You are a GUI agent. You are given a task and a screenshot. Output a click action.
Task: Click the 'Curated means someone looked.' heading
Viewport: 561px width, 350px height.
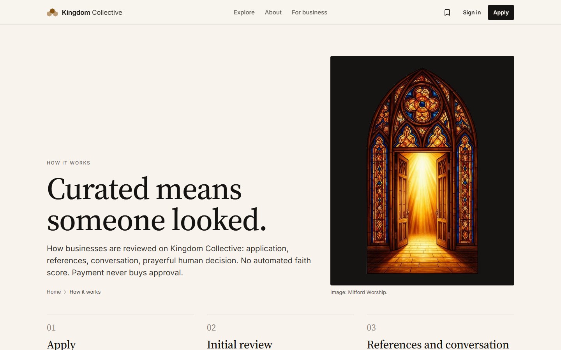[x=157, y=205]
